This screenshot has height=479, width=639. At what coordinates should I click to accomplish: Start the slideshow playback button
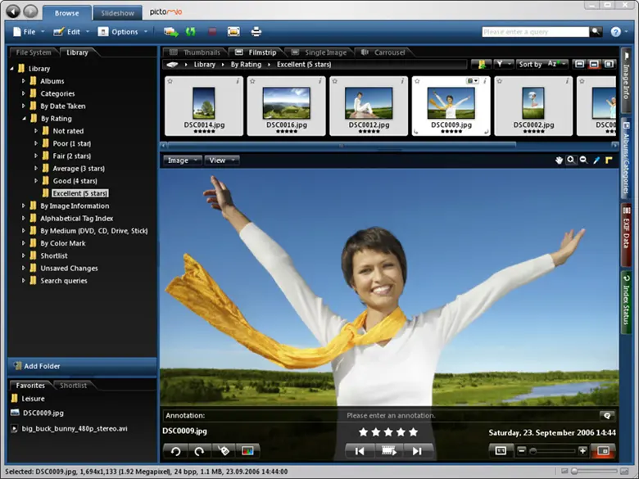[389, 451]
